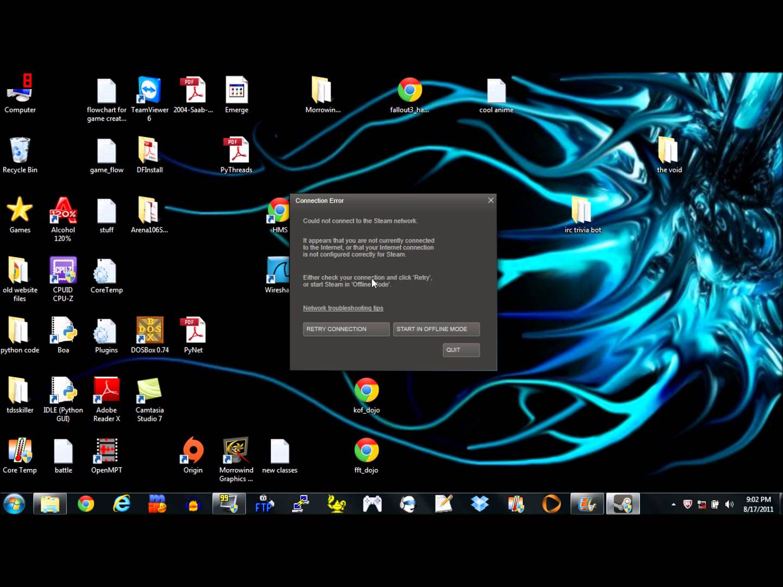Select the Emerge desktop icon
Screen dimensions: 783x587
pos(237,94)
